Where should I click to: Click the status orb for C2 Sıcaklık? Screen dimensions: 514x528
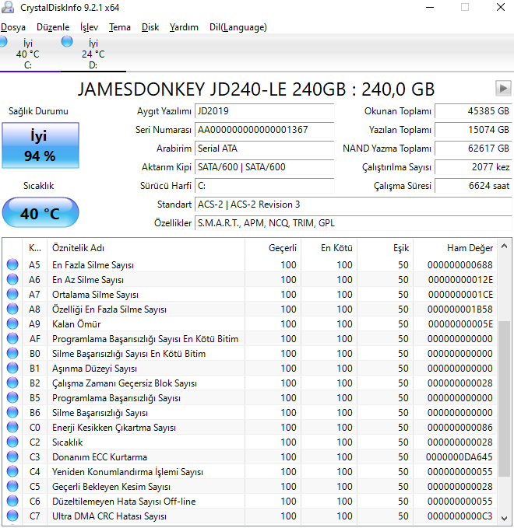(12, 442)
